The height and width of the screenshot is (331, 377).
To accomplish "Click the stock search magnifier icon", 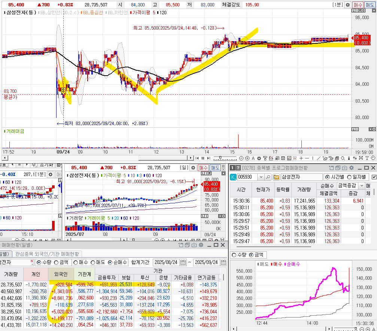I will pyautogui.click(x=268, y=177).
